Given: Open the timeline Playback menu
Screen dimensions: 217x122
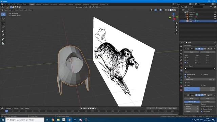Looking at the screenshot, I should pyautogui.click(x=9, y=108).
